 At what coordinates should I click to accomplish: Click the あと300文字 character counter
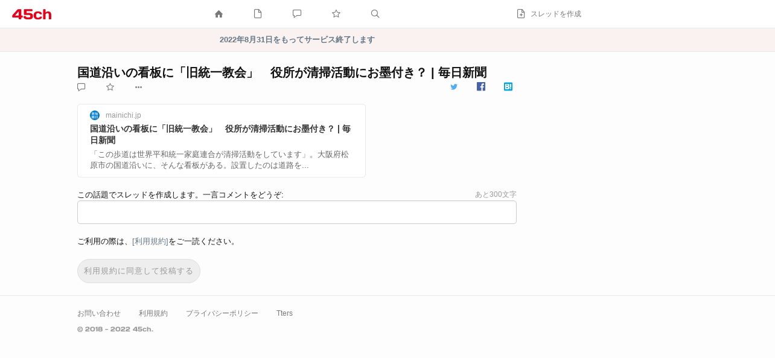[496, 194]
